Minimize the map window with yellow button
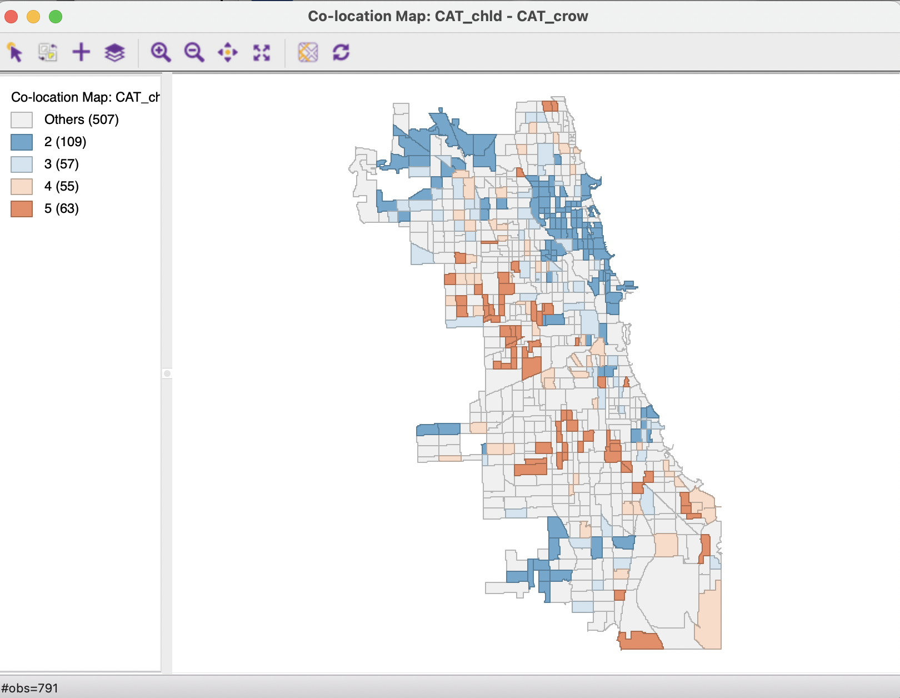The height and width of the screenshot is (698, 900). point(33,17)
